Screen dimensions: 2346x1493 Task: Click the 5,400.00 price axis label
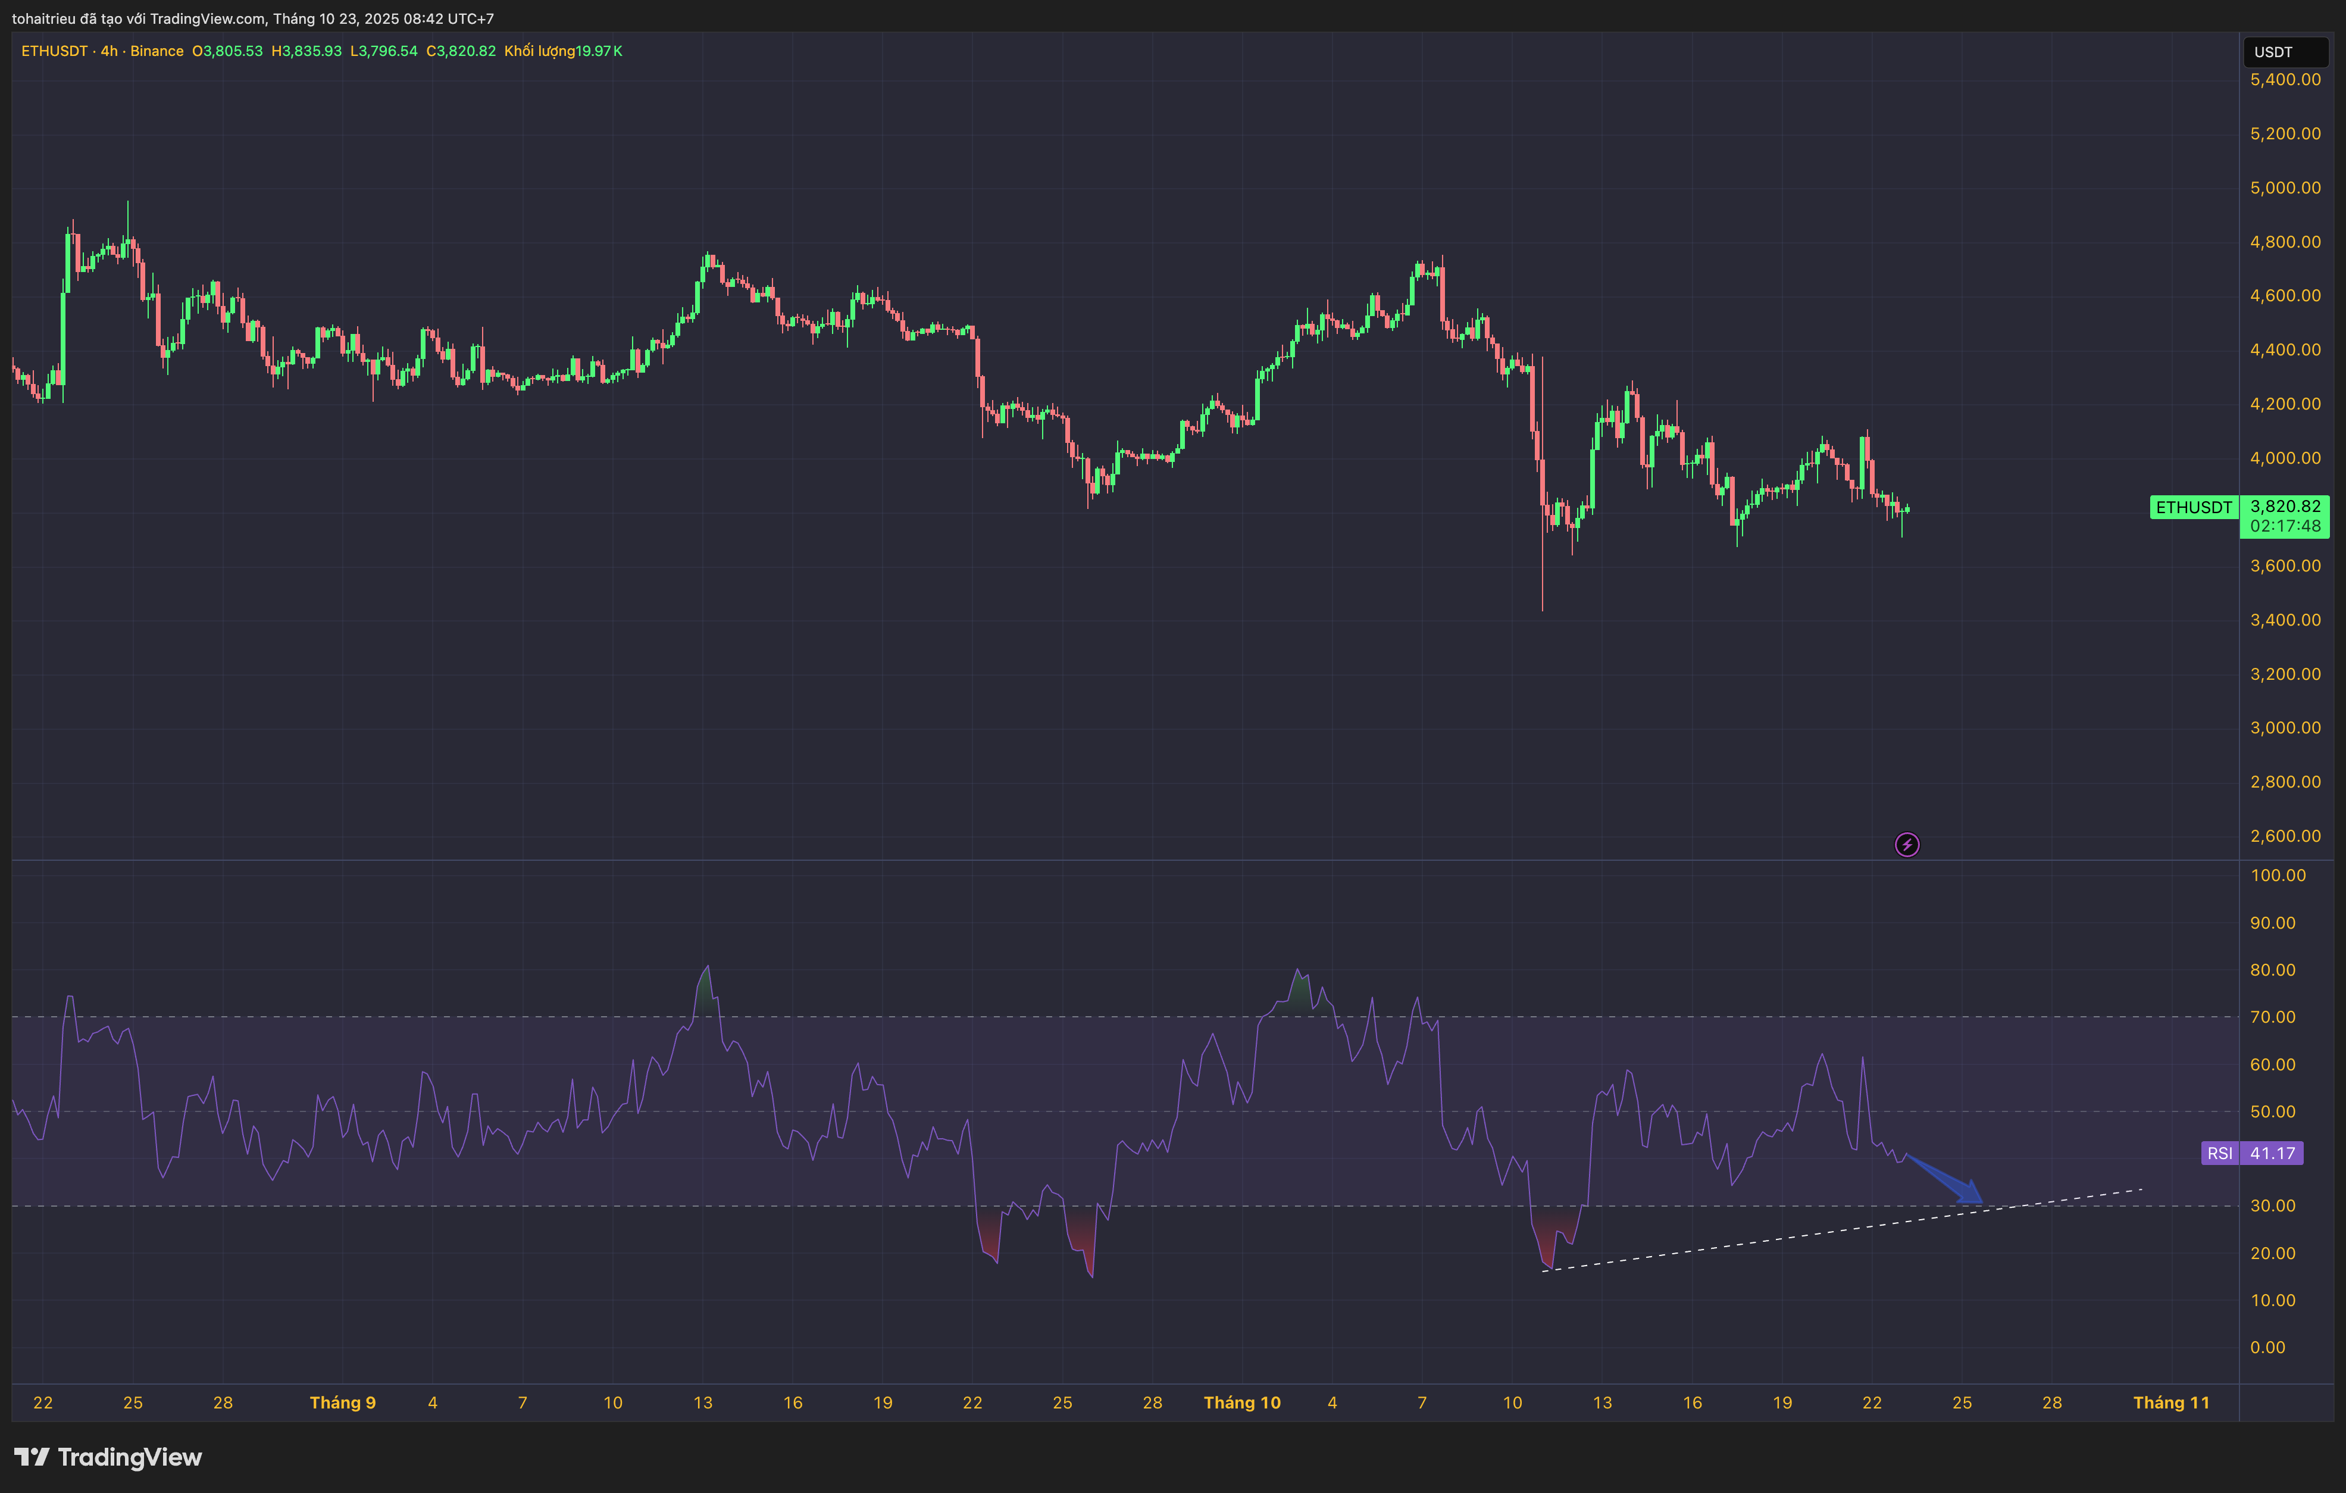(2285, 80)
